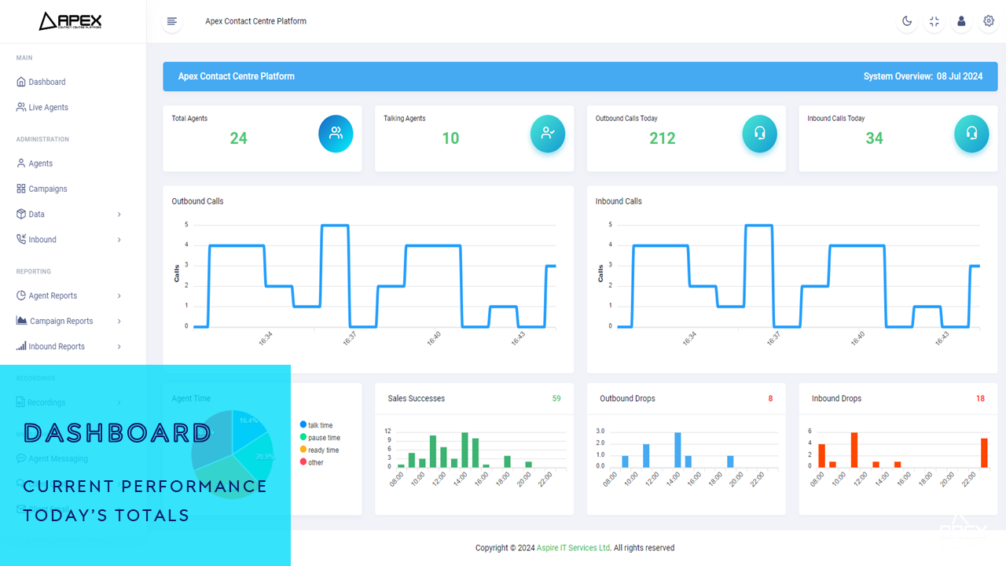Click the Inbound Calls Today value 34

(x=874, y=138)
